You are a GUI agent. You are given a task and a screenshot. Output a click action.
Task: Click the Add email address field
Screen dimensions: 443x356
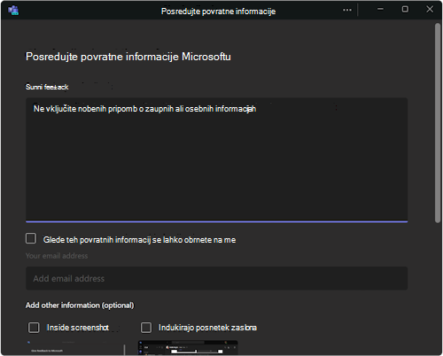point(216,278)
